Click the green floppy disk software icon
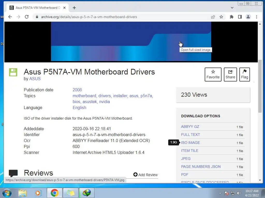The height and width of the screenshot is (198, 265). pyautogui.click(x=13, y=72)
